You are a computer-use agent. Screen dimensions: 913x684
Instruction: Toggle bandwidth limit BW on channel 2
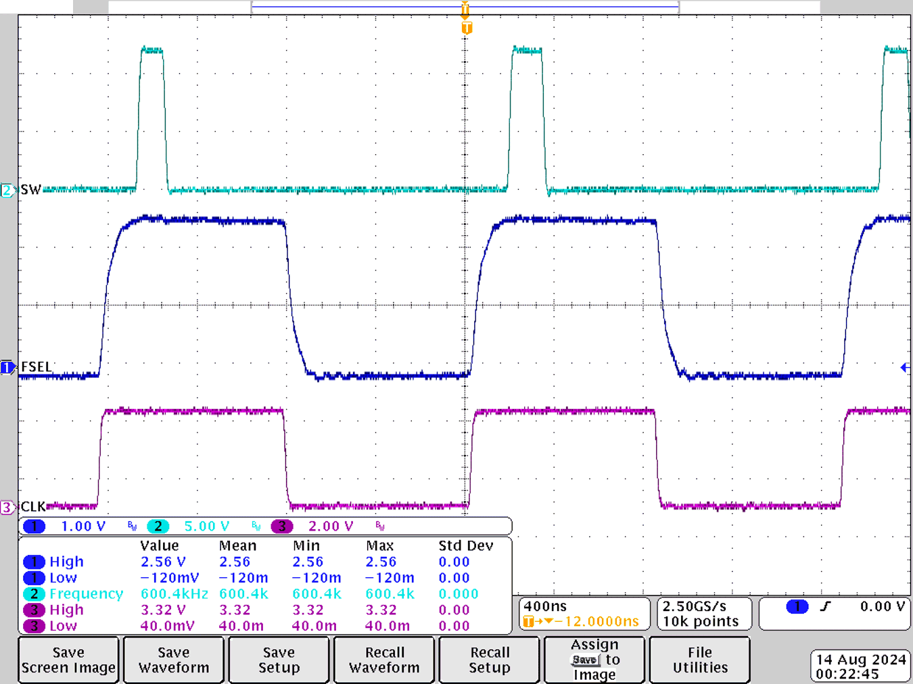coord(256,527)
